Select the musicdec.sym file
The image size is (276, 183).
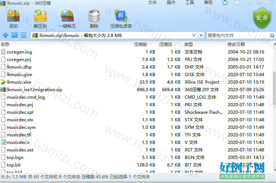(21, 127)
